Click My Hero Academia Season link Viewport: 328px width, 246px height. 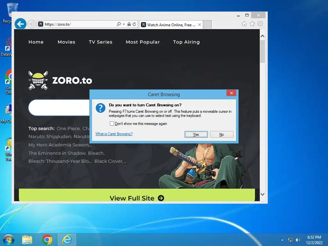(60, 145)
